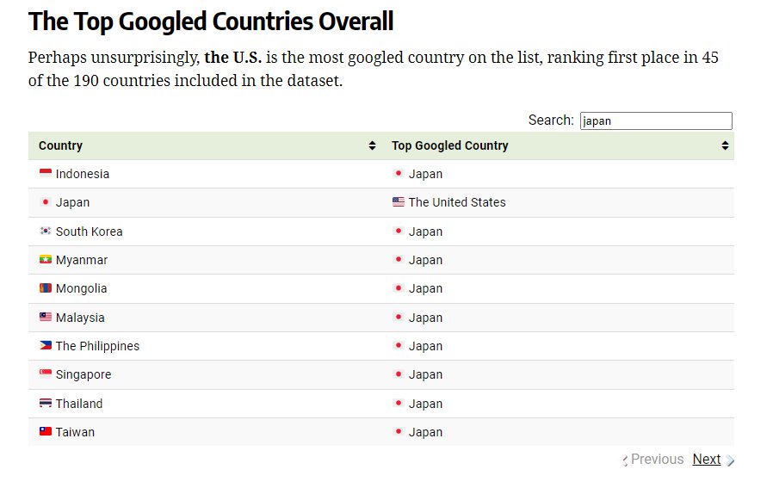
Task: Click the Mongolia flag icon
Action: pyautogui.click(x=46, y=287)
